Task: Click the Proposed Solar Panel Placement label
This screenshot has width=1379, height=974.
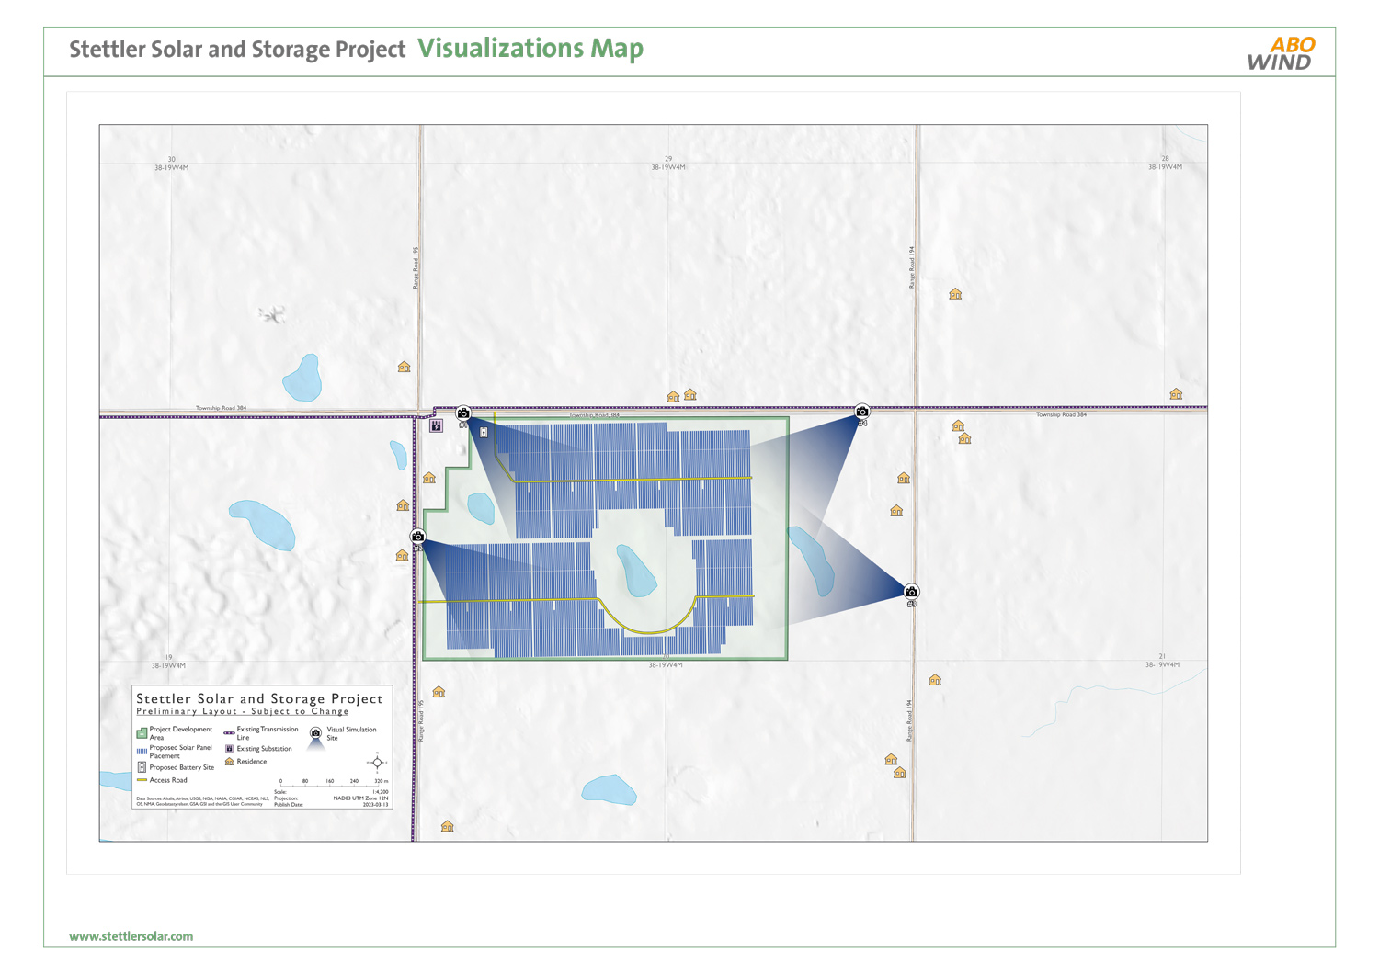Action: click(x=181, y=752)
